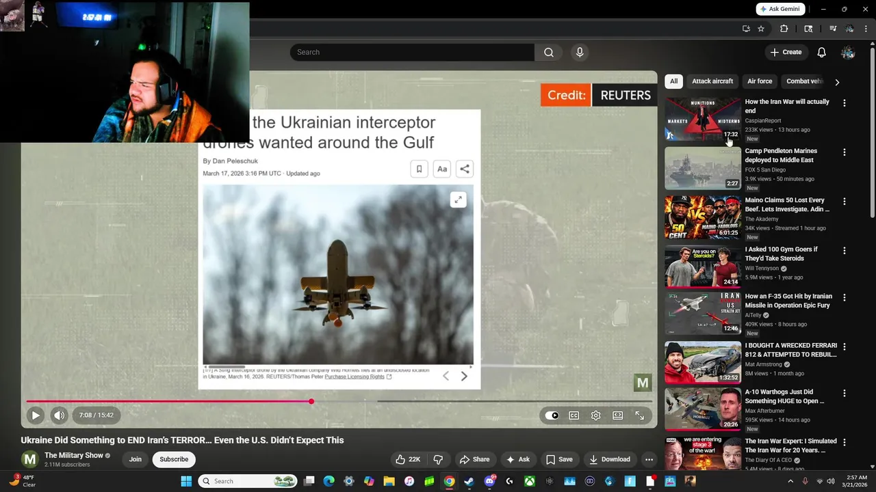Toggle microphone from system tray
The width and height of the screenshot is (876, 492).
(x=805, y=481)
